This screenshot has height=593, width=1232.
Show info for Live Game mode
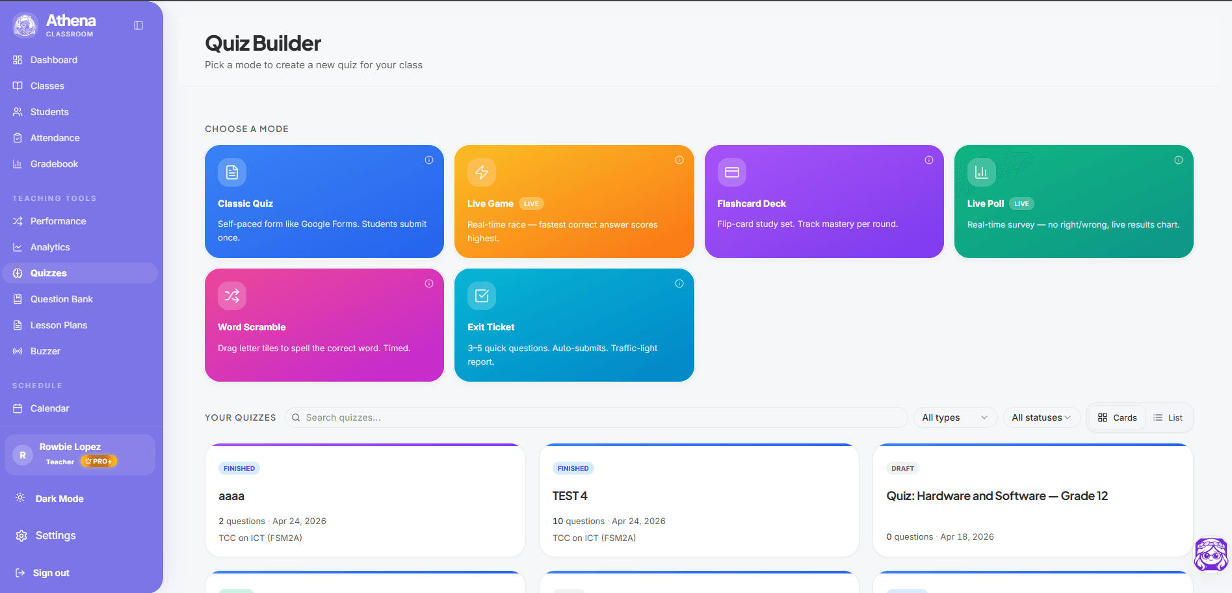pos(679,160)
